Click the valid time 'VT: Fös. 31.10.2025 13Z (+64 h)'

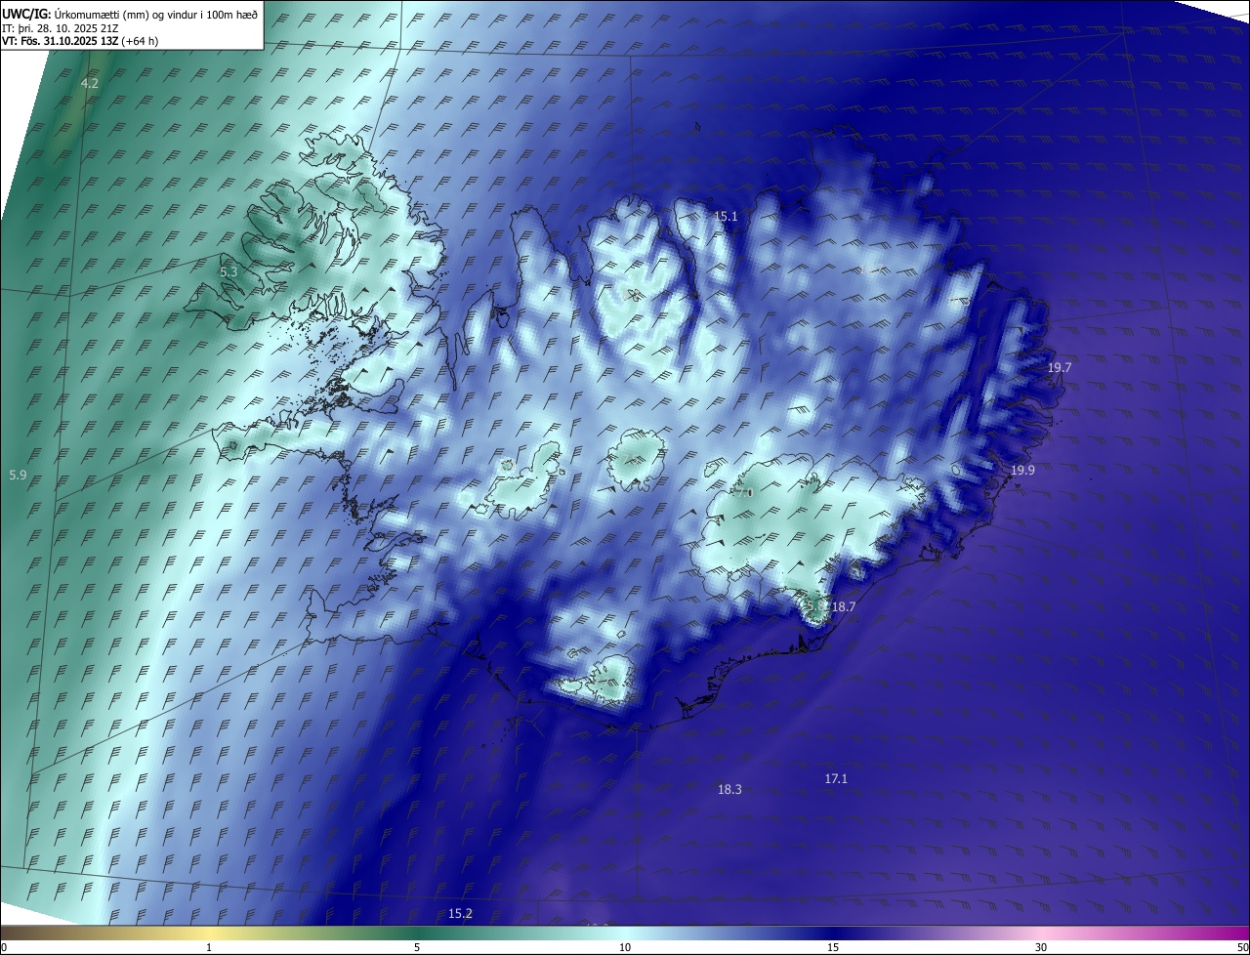point(80,41)
